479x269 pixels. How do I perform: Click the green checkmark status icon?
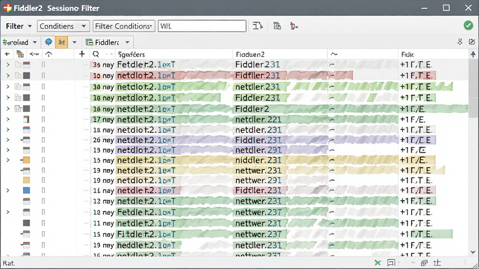tap(468, 26)
